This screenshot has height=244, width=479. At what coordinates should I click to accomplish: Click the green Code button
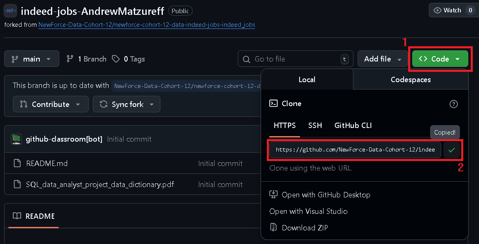click(440, 59)
